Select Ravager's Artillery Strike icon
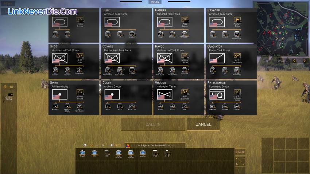The height and width of the screenshot is (174, 310). click(x=237, y=20)
